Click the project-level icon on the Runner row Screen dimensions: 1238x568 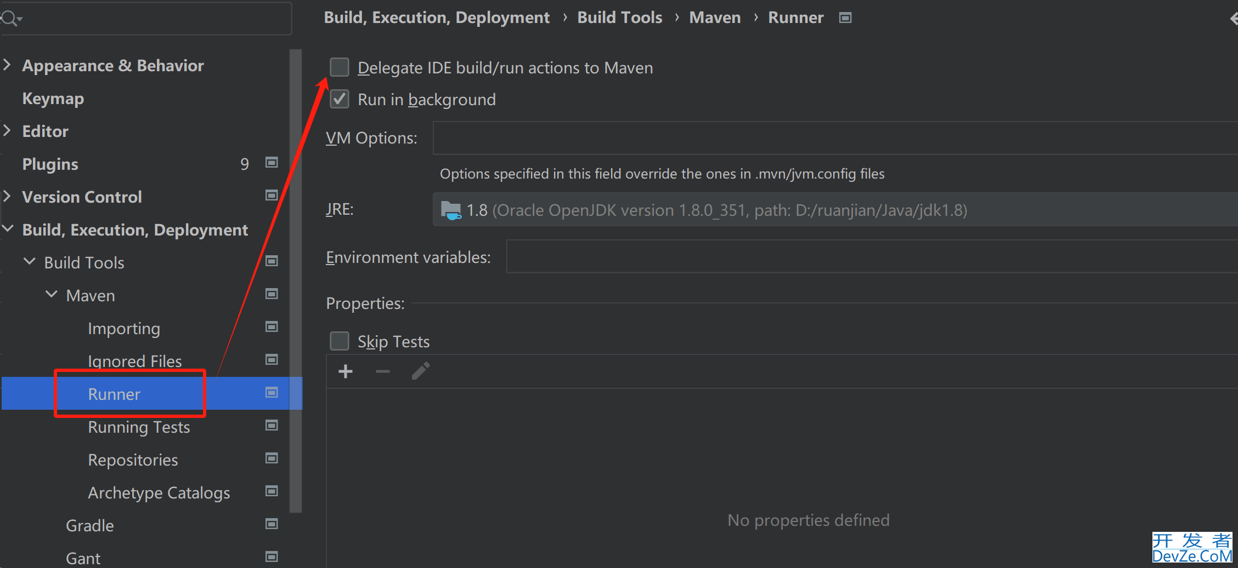[272, 393]
